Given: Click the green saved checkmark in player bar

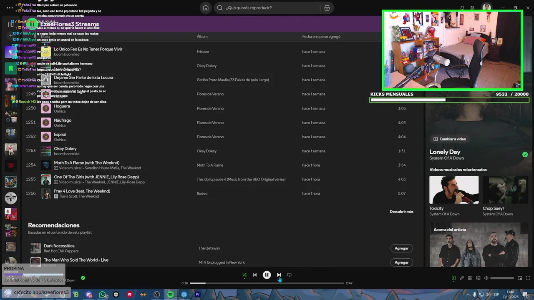Looking at the screenshot, I should [83, 278].
